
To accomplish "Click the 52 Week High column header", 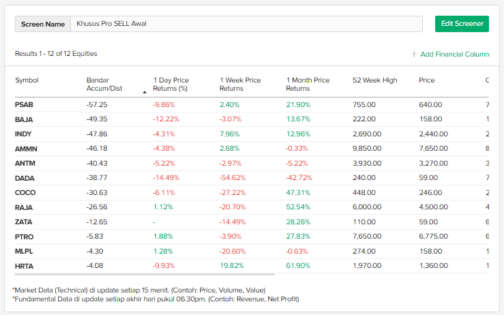I will tap(374, 80).
